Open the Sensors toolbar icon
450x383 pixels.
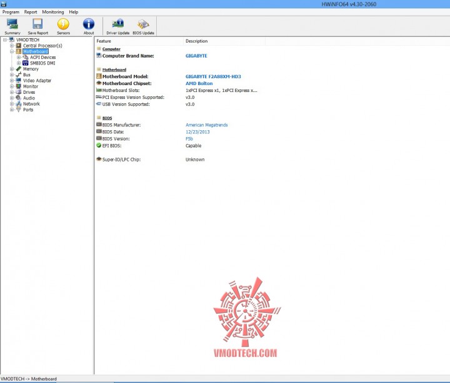point(63,24)
